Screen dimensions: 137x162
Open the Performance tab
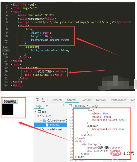119,100
